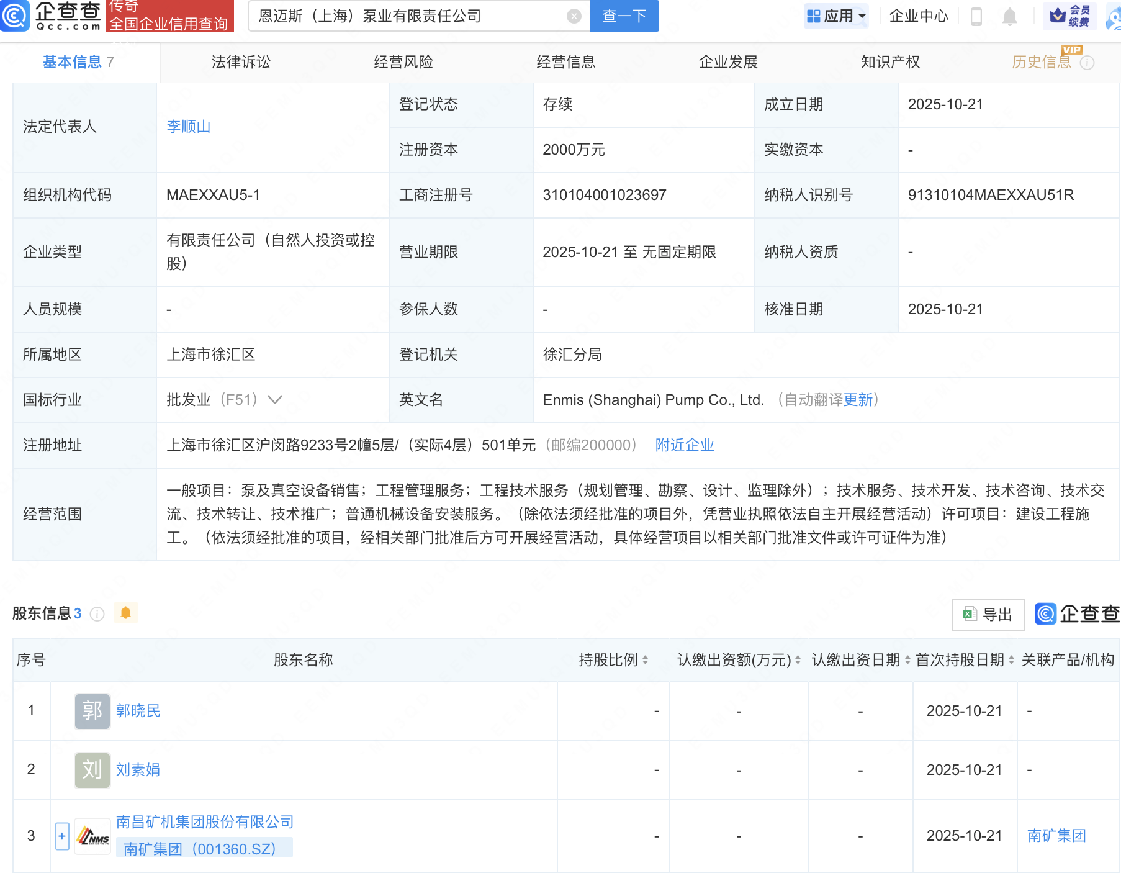
Task: Export shareholder list with 导出 button
Action: click(988, 615)
